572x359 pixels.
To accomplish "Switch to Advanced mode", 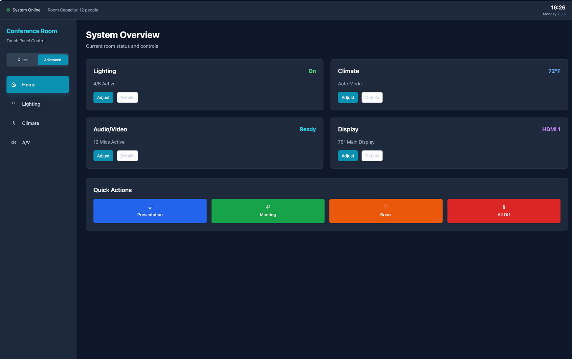I will tap(52, 60).
